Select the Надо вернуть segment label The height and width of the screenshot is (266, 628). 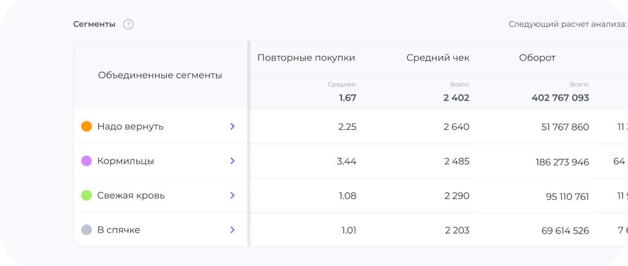[x=131, y=127]
